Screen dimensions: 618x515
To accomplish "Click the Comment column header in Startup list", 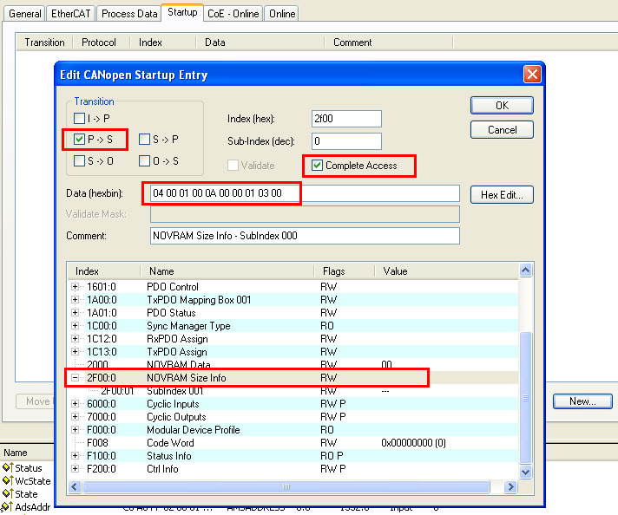I will tap(389, 42).
